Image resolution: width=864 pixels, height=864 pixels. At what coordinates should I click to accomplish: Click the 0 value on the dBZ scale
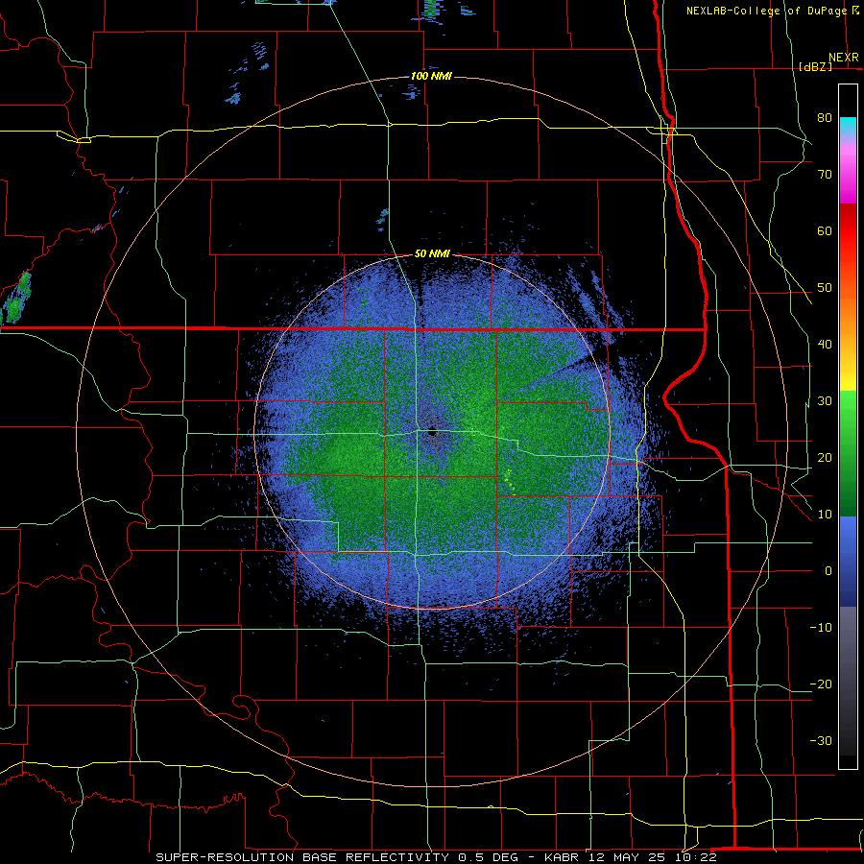pos(828,571)
